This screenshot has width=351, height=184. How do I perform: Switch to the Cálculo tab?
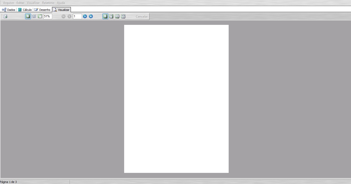25,10
